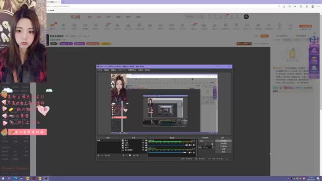The height and width of the screenshot is (181, 322).
Task: Click the Sources dock panel float button
Action: pos(146,138)
